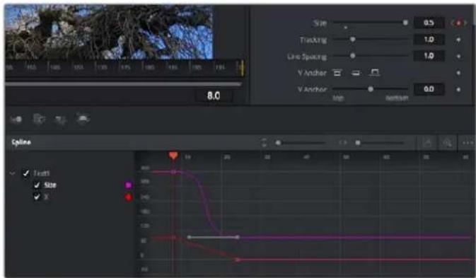Click the first icon in the tool toolbar
This screenshot has height=278, width=476.
[x=16, y=120]
